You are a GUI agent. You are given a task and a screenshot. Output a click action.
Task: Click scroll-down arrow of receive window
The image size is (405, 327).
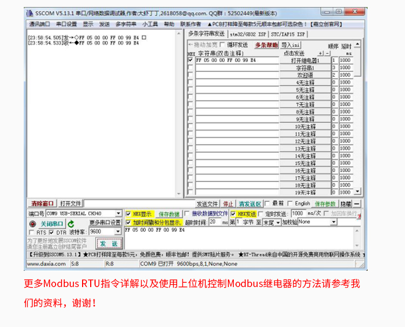pos(180,193)
